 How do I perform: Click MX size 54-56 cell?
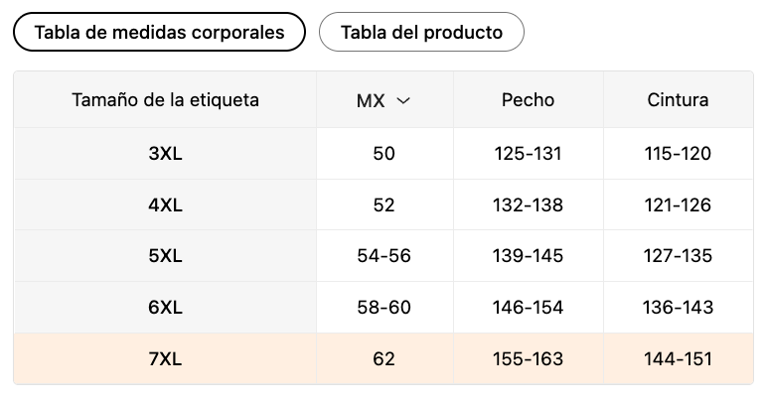point(383,256)
